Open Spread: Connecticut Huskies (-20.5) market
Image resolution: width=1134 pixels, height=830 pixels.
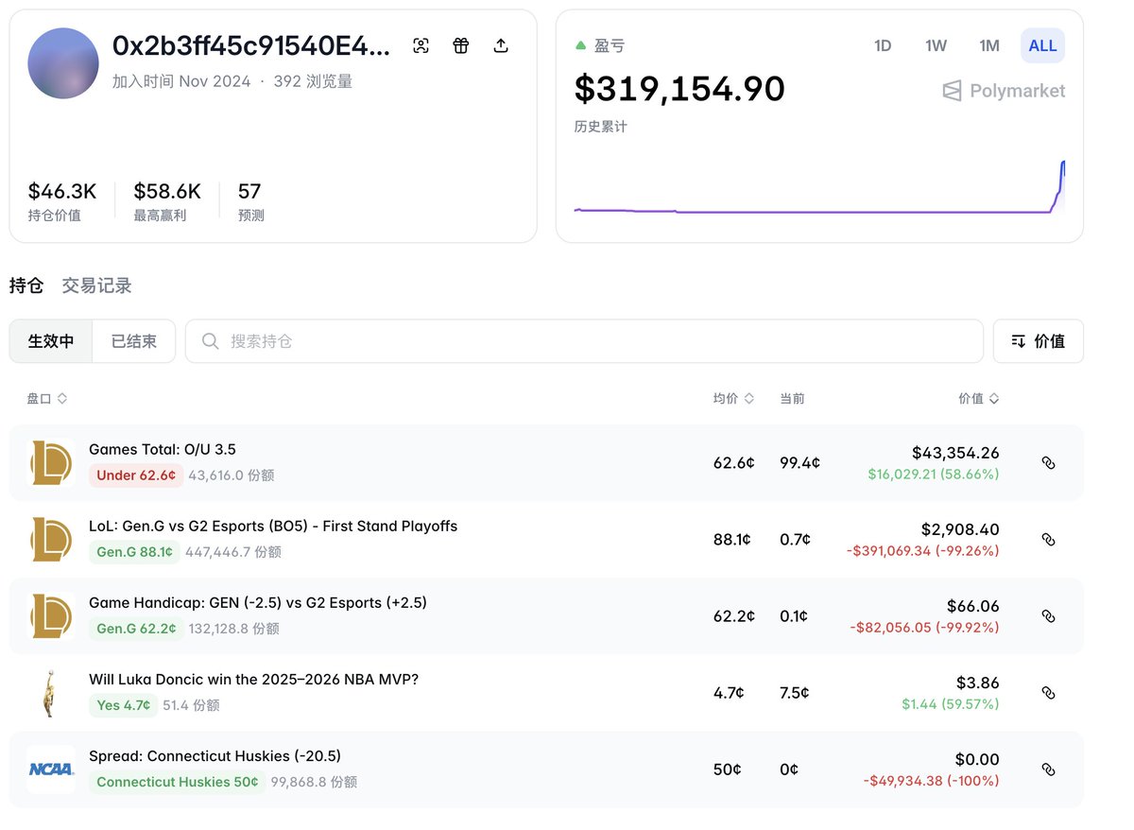point(215,756)
